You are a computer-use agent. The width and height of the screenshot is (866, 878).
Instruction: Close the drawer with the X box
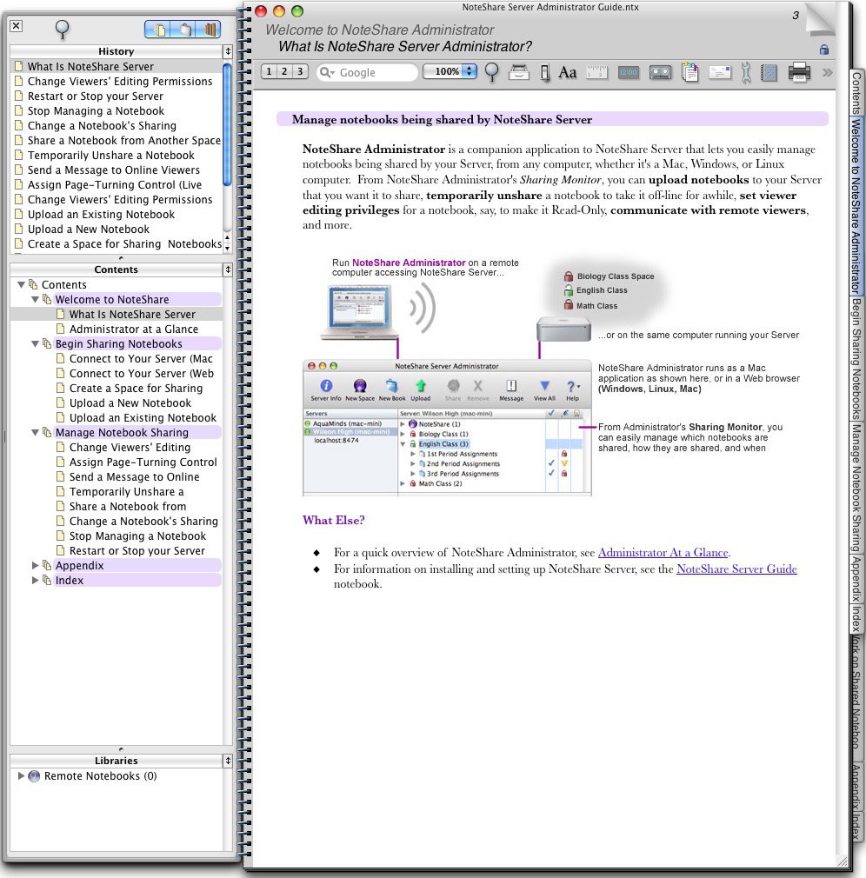pyautogui.click(x=17, y=26)
